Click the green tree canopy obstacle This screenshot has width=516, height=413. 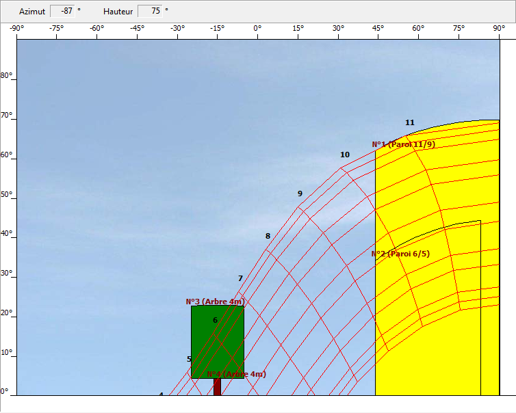pos(218,342)
